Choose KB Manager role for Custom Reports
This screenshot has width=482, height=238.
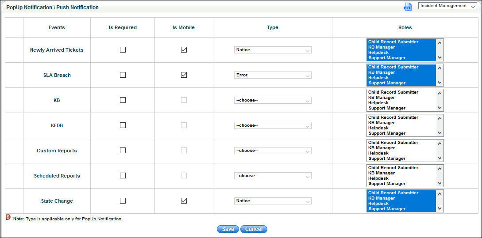point(401,148)
